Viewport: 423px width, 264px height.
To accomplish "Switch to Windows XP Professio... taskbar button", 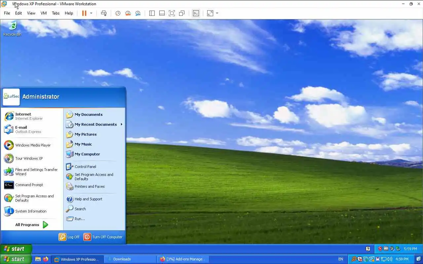I will (x=78, y=259).
